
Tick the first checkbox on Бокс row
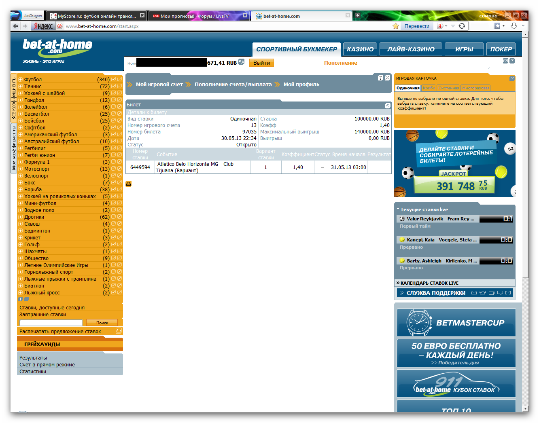coord(114,182)
